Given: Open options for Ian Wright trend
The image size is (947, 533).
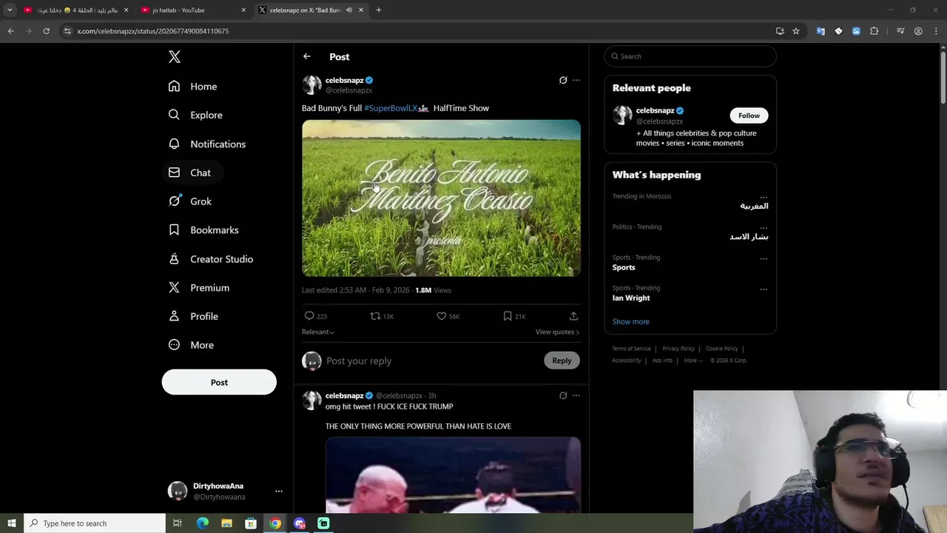Looking at the screenshot, I should [764, 289].
